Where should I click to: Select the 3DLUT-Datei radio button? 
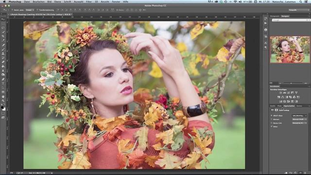(272, 116)
